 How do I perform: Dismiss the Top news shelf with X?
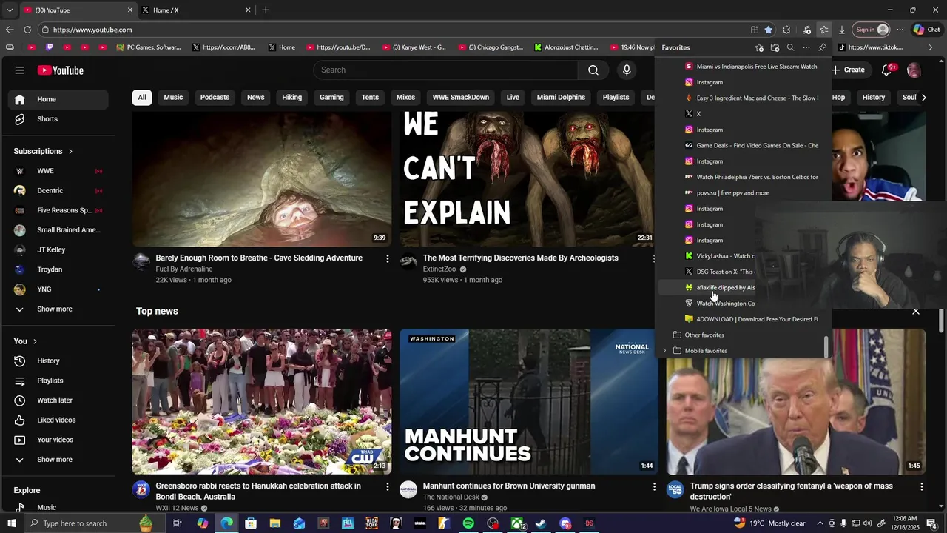click(x=916, y=312)
